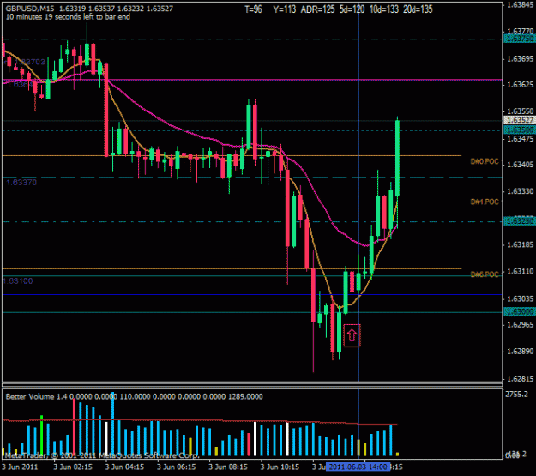Screen dimensions: 536x476
Task: Click the highlighted 1.63500 price level tag
Action: tap(519, 130)
